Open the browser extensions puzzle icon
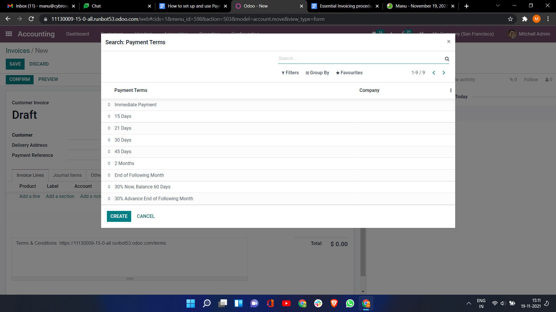The image size is (556, 312). click(524, 19)
